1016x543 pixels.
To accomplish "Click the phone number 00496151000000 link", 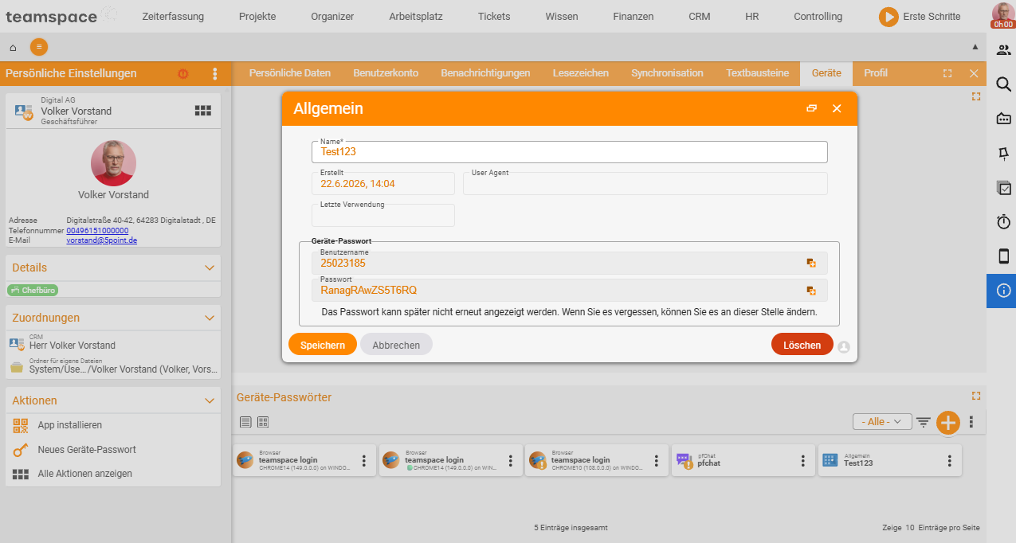I will point(97,230).
